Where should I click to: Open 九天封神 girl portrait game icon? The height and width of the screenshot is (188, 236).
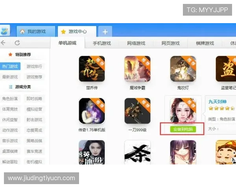tap(183, 110)
